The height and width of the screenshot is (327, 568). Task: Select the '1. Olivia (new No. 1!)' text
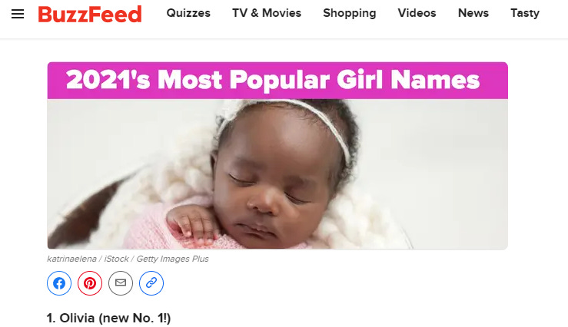pos(108,318)
